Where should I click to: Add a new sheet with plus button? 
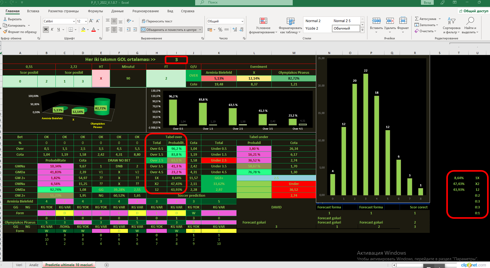(107, 265)
